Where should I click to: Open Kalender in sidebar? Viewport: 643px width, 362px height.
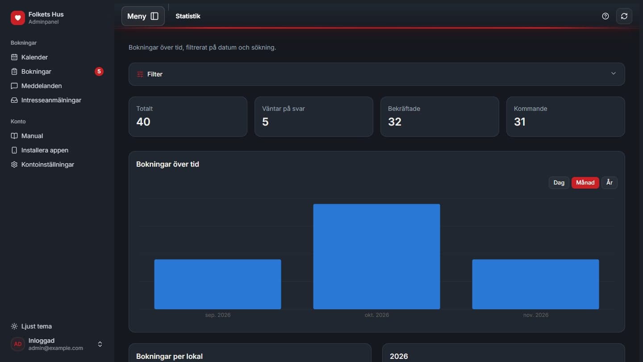pyautogui.click(x=57, y=57)
